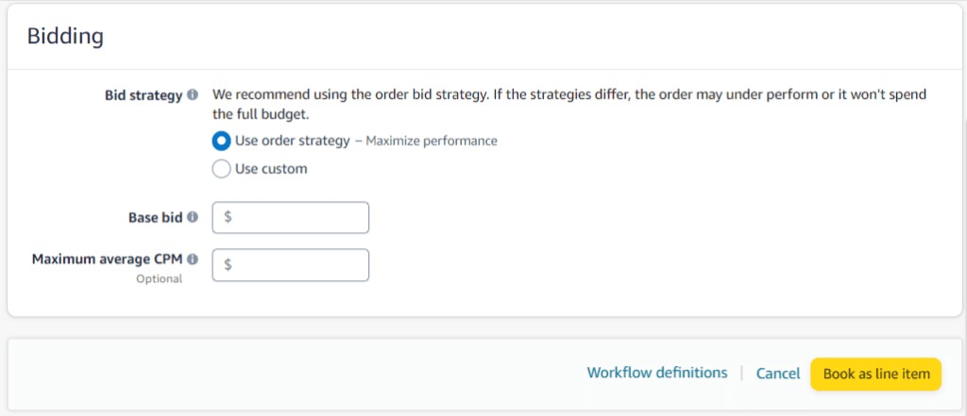
Task: Click the Optional note under CPM label
Action: pyautogui.click(x=160, y=279)
